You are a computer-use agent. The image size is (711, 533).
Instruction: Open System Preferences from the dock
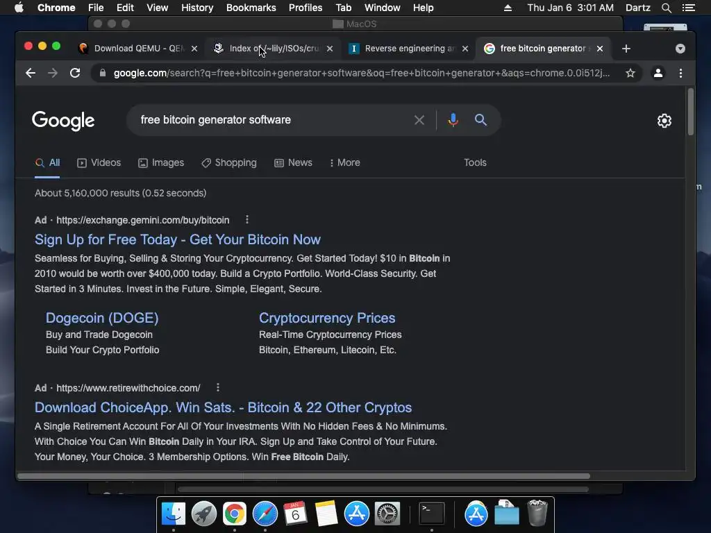[x=387, y=514]
